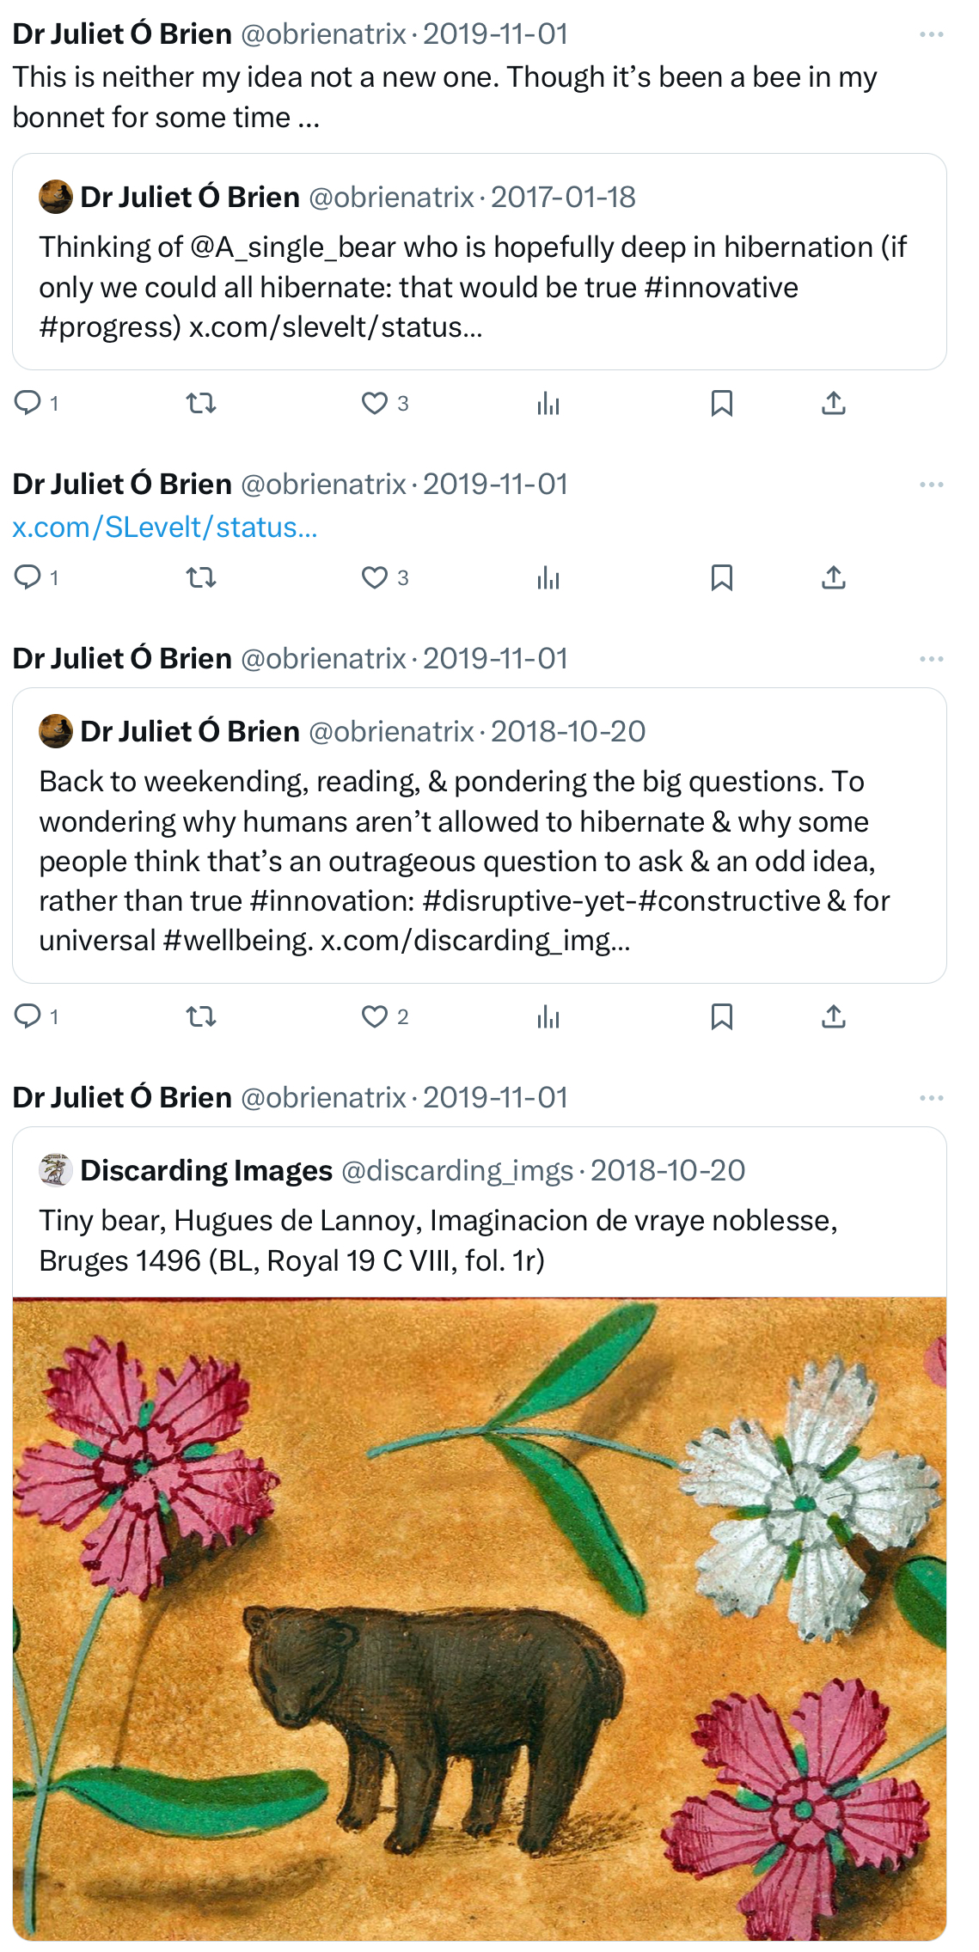Retweet the SLevelt status link tweet
979x1952 pixels.
pos(201,577)
